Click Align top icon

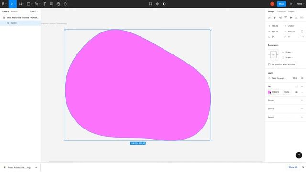(286, 18)
